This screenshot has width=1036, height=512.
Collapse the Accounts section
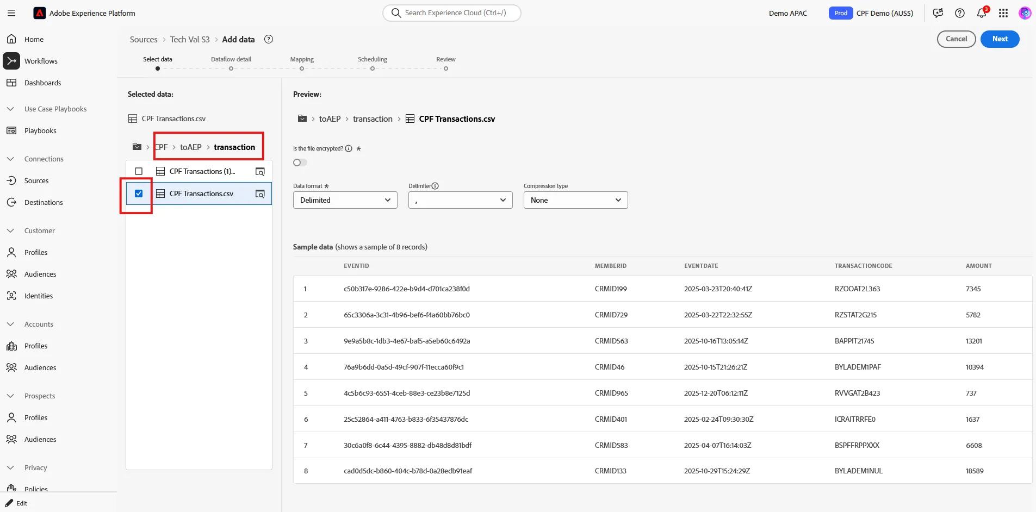pyautogui.click(x=10, y=324)
